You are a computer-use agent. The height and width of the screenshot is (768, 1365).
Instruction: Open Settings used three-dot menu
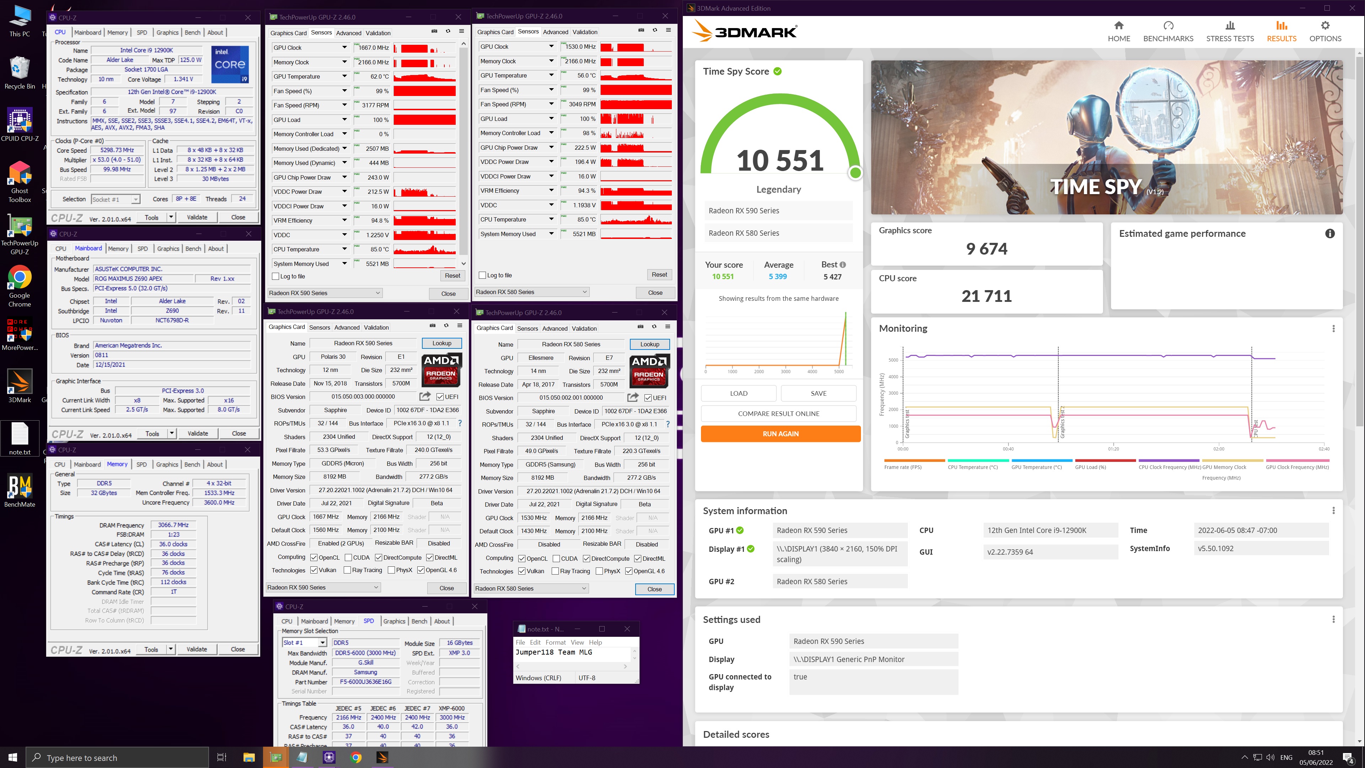pos(1333,619)
